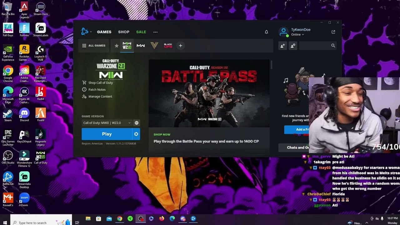Open game settings gear next to Play
The height and width of the screenshot is (225, 400).
[136, 134]
